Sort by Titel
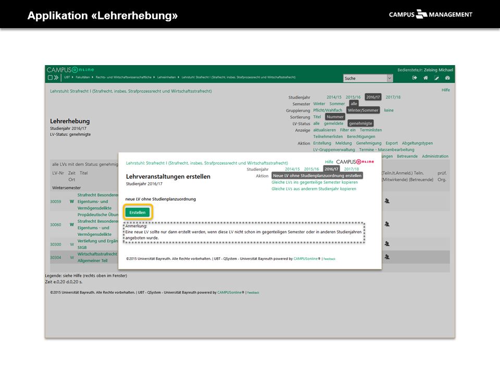The width and height of the screenshot is (500, 375). pyautogui.click(x=317, y=117)
